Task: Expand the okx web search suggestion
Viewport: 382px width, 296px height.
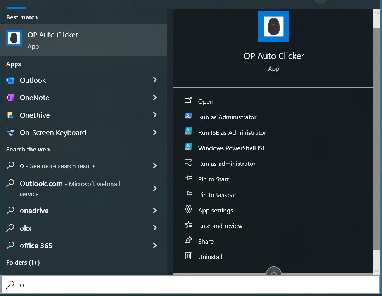Action: [x=155, y=228]
